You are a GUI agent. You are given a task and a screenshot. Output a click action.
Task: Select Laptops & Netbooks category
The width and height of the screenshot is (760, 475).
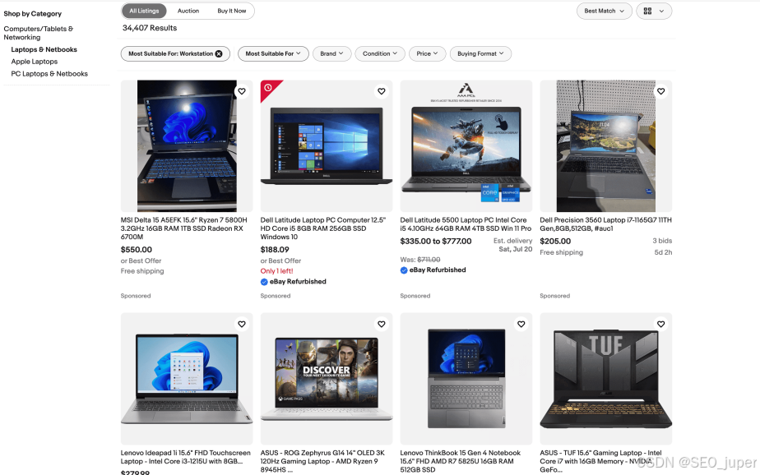[44, 49]
